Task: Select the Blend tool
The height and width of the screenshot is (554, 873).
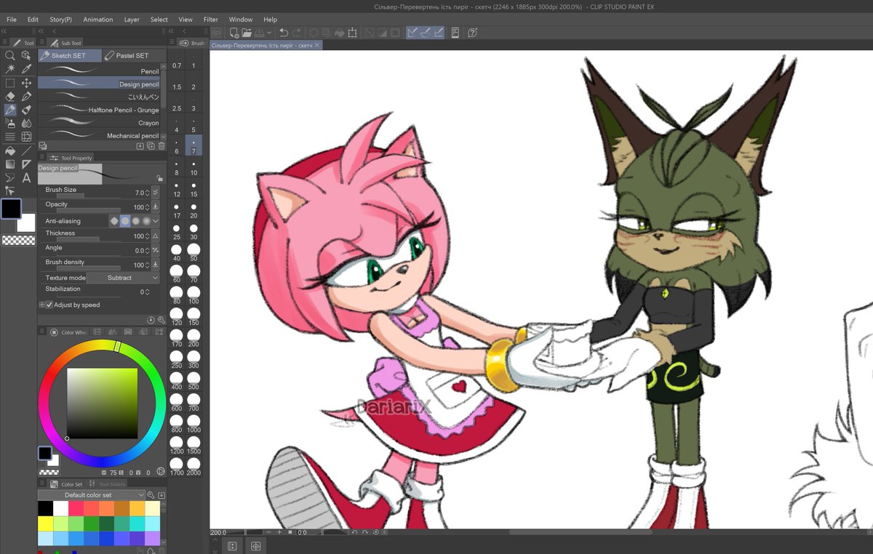Action: click(x=26, y=123)
